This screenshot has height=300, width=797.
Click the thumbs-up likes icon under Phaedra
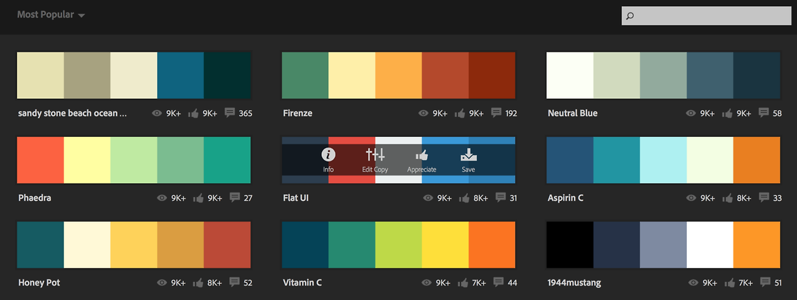tap(199, 198)
